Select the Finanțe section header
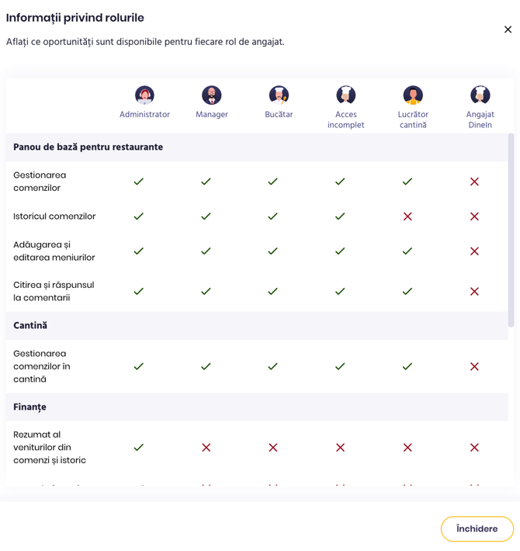The image size is (520, 551). pos(29,407)
